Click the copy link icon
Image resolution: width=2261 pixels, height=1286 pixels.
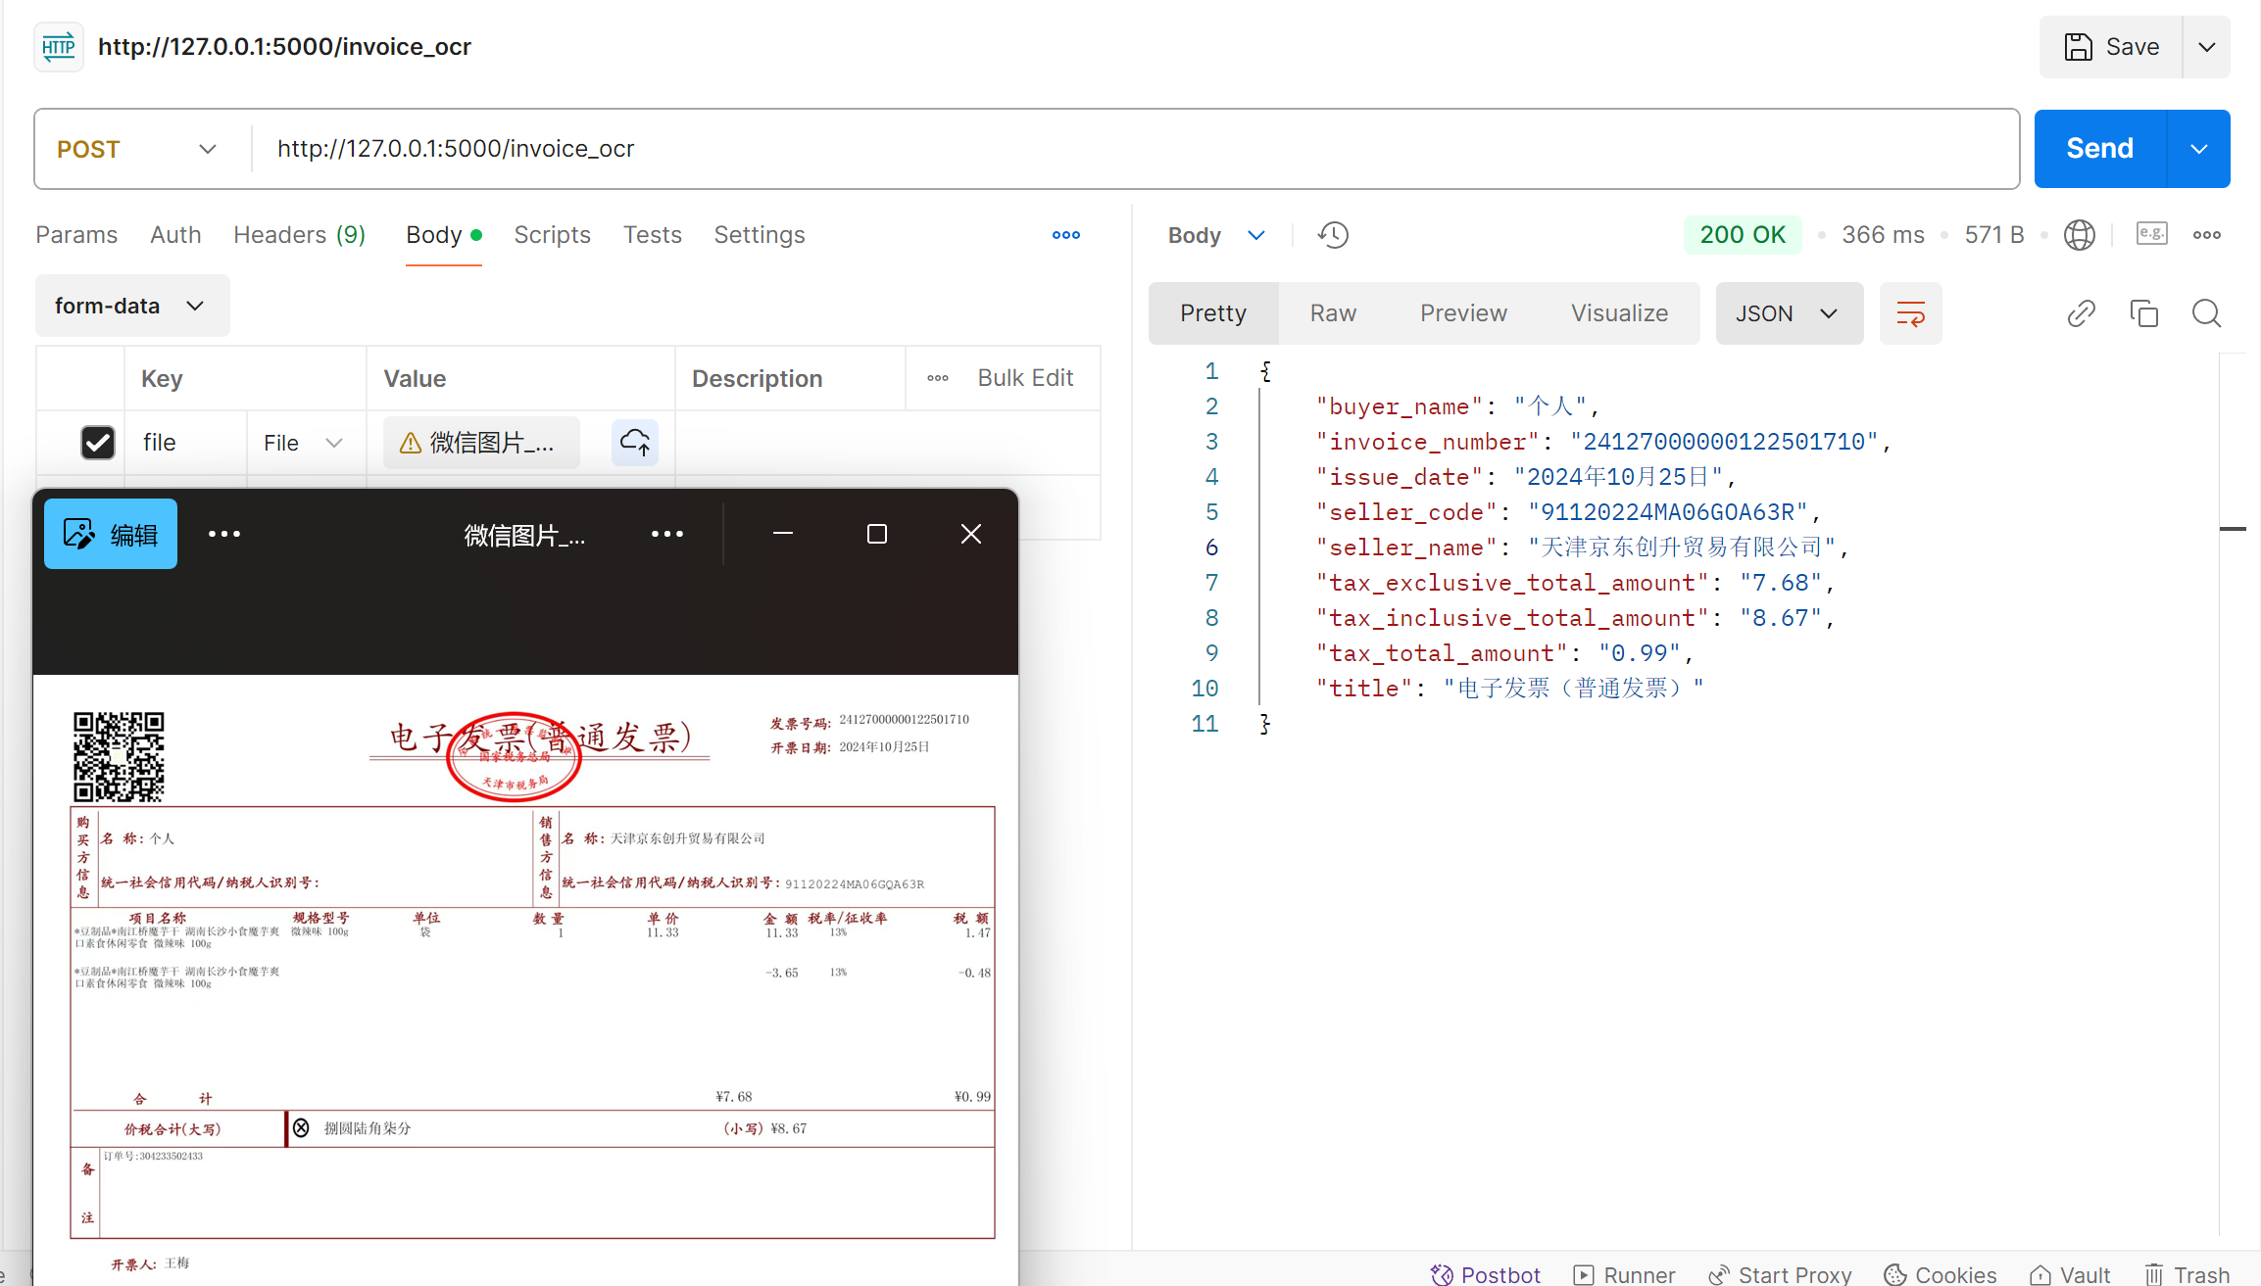click(x=2082, y=313)
